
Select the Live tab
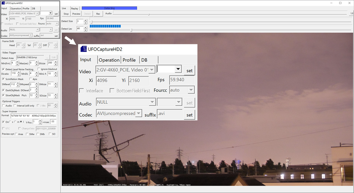click(64, 8)
